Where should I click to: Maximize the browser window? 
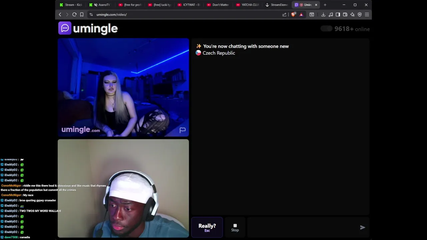355,5
